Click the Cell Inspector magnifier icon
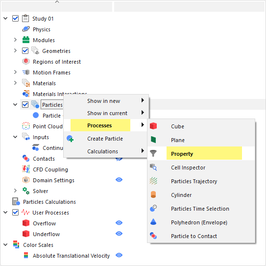Viewport: 266px width, 266px height. [153, 167]
